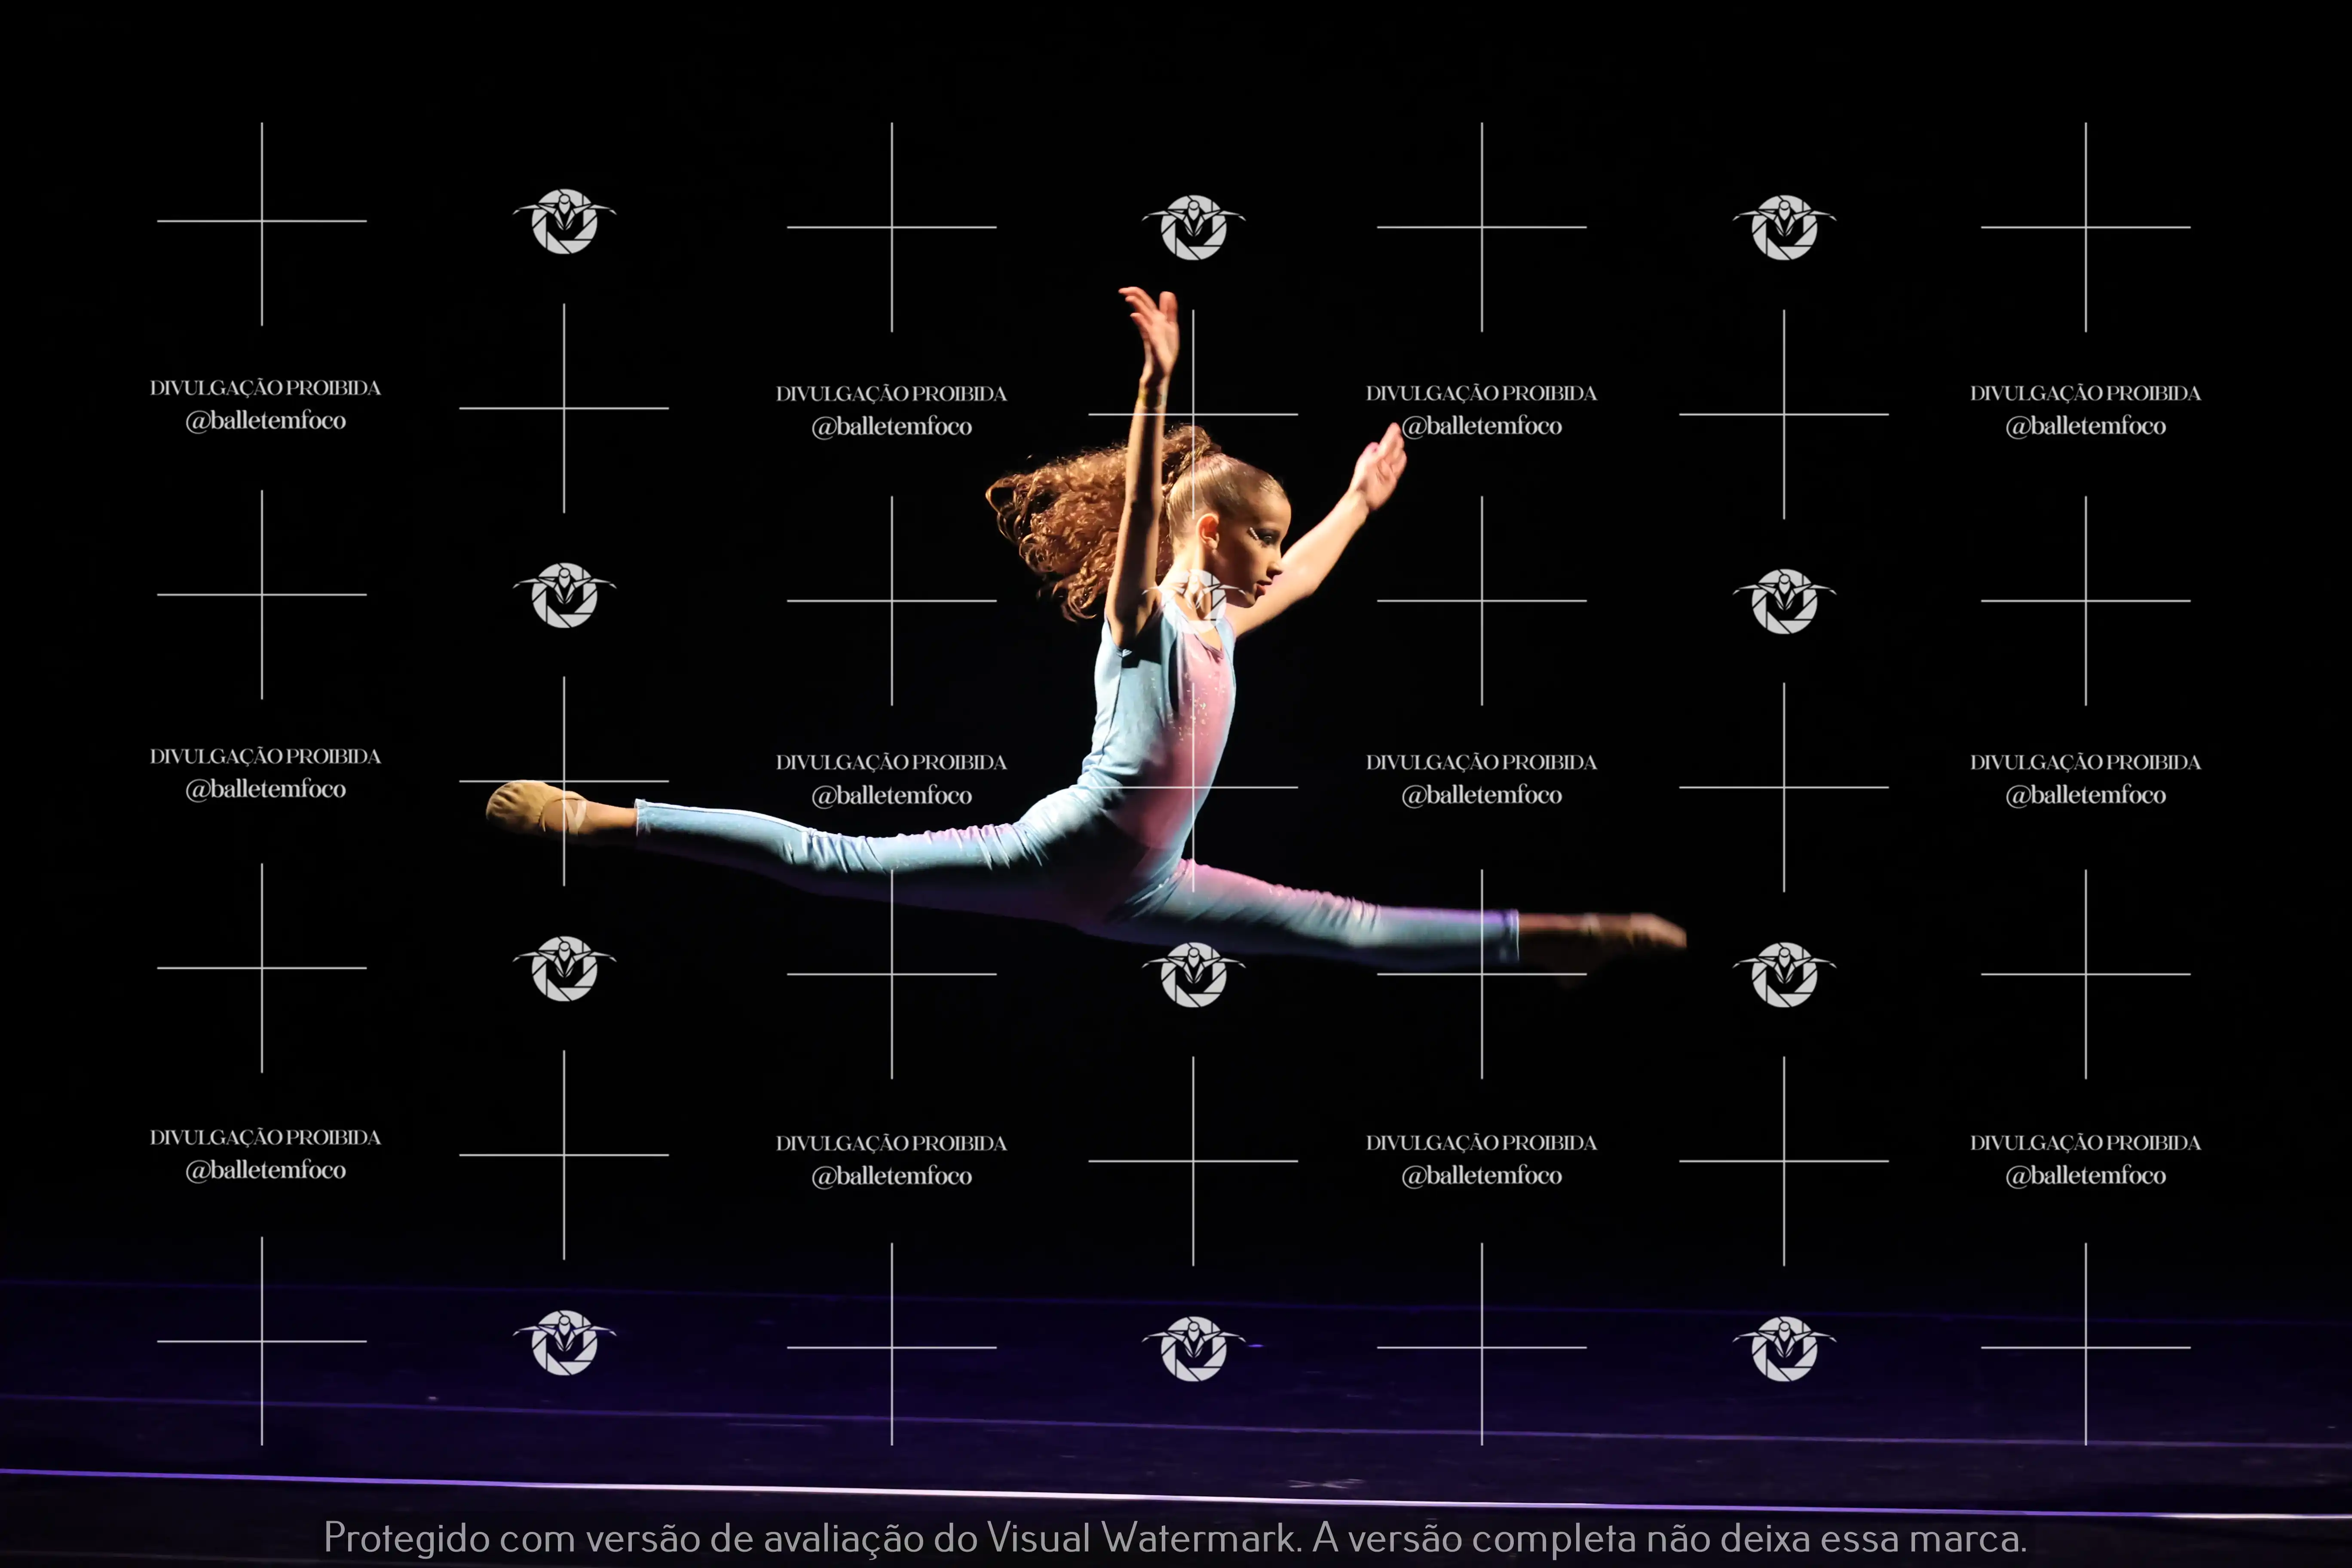The image size is (2352, 1568).
Task: Click the top-right @balletemfoco handle
Action: 2085,426
